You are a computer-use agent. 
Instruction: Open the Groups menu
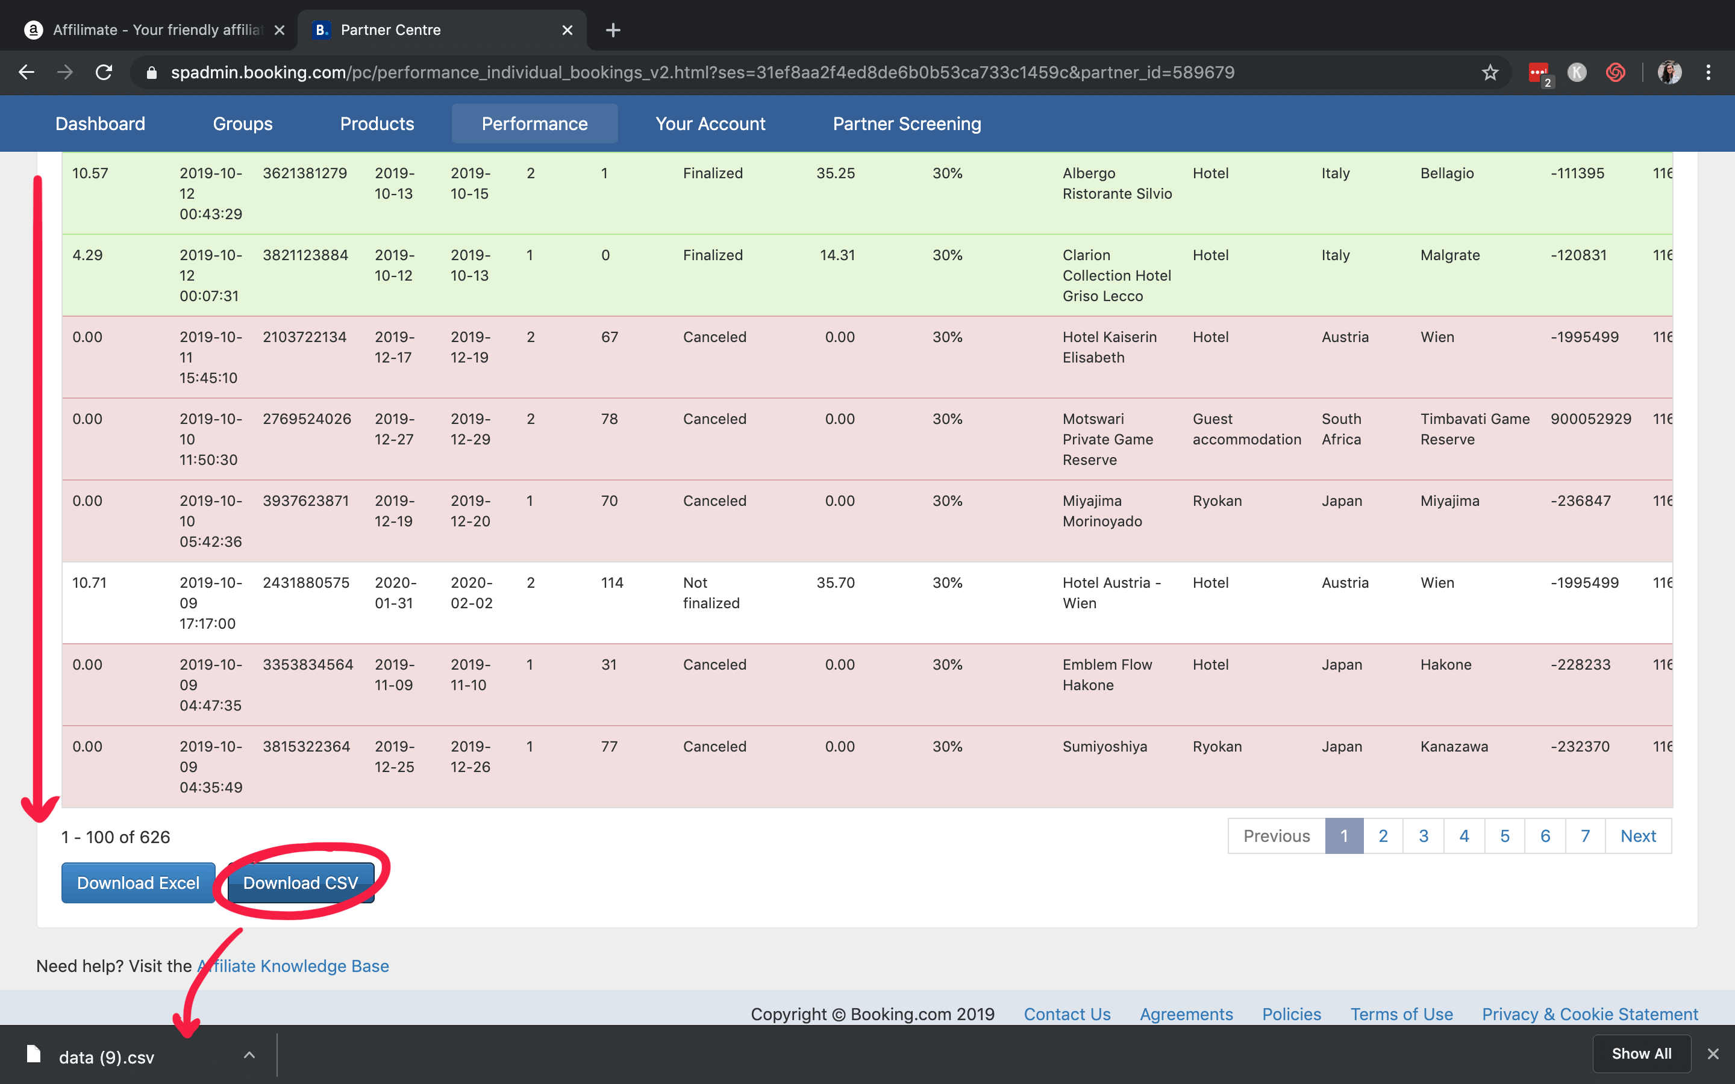point(243,124)
